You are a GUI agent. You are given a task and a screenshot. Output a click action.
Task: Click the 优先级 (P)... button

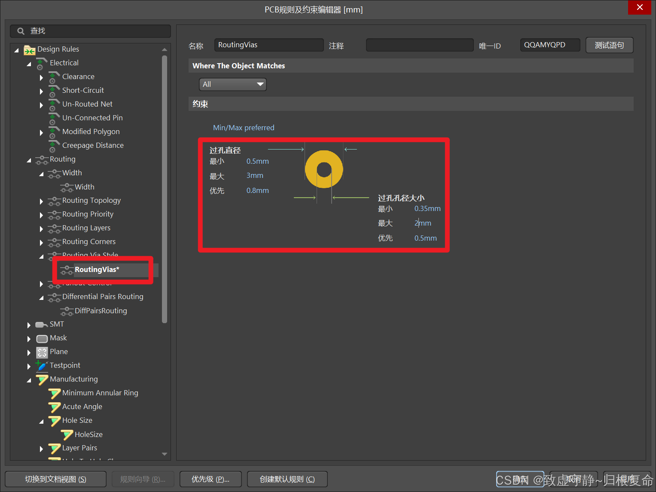[x=211, y=479]
